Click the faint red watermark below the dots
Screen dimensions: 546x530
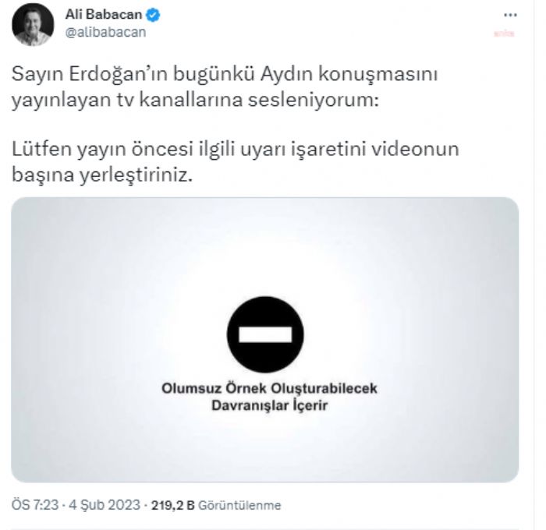point(504,34)
